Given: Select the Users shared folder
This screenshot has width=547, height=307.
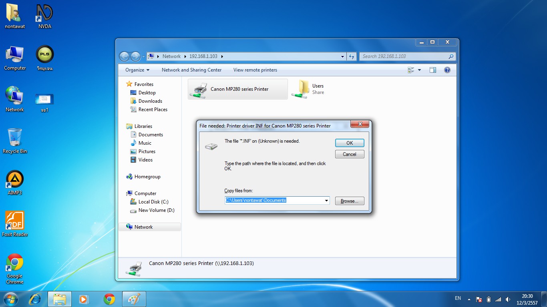Looking at the screenshot, I should point(308,89).
